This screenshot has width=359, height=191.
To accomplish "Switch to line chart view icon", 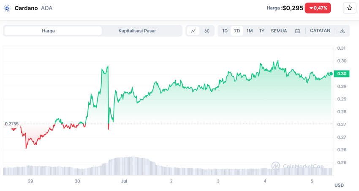I will click(193, 31).
